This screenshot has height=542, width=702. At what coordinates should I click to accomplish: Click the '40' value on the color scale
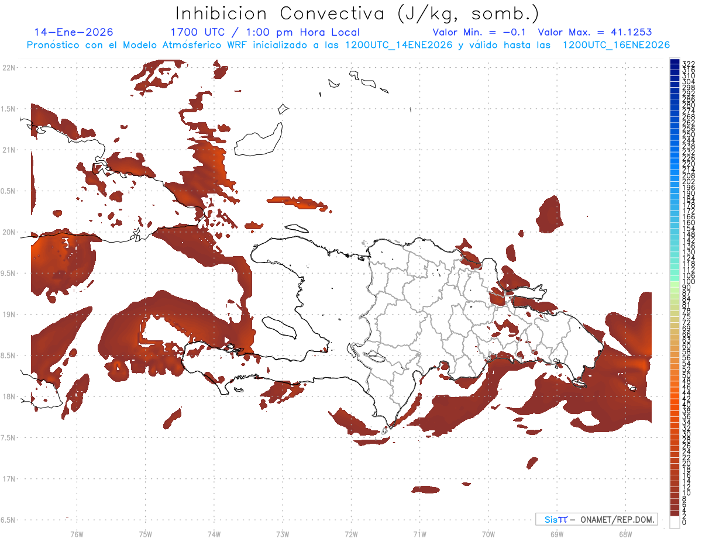[687, 405]
